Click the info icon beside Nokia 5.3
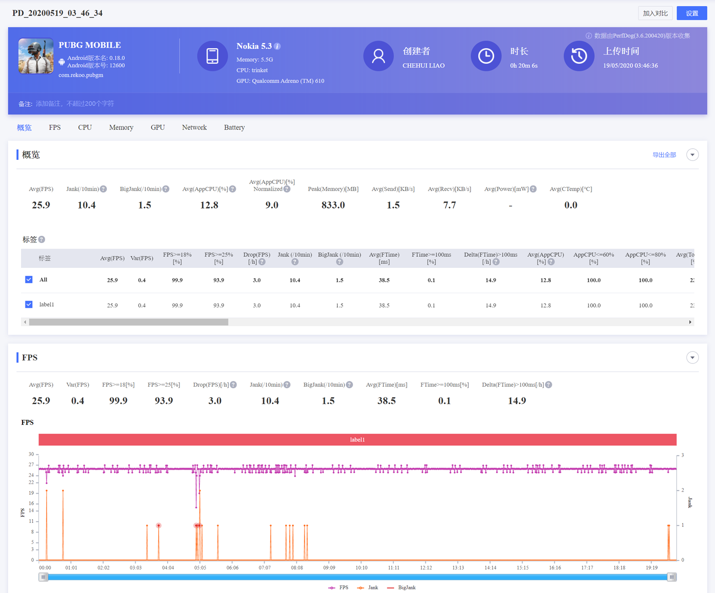 click(277, 46)
